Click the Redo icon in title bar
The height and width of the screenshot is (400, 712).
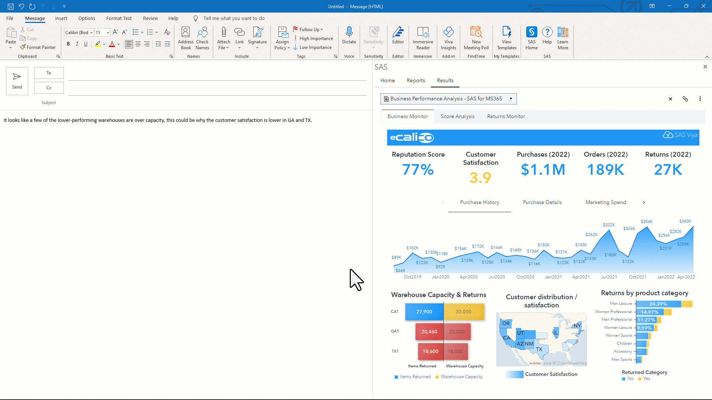[x=32, y=6]
